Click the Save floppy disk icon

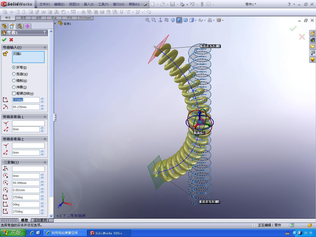click(x=173, y=4)
